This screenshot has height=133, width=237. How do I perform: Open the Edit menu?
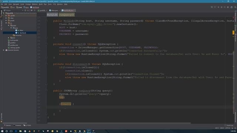coord(6,4)
